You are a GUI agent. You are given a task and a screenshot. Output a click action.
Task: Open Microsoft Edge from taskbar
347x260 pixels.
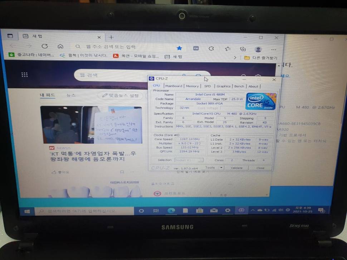(x=171, y=211)
